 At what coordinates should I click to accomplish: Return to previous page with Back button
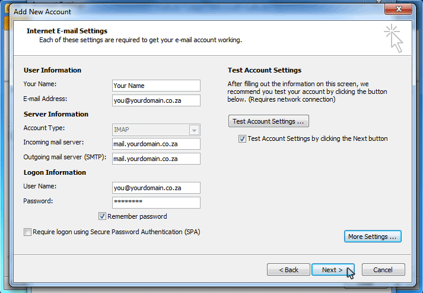click(288, 270)
